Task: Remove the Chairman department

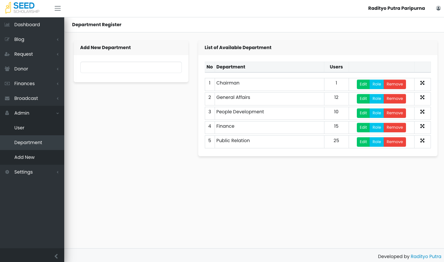Action: pos(395,84)
